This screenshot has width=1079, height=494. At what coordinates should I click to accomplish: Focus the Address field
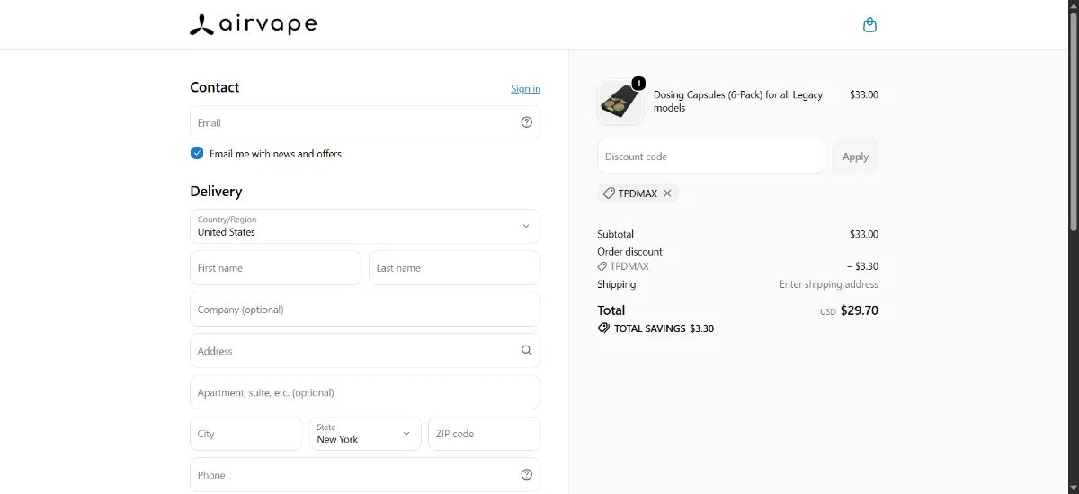[x=365, y=351]
